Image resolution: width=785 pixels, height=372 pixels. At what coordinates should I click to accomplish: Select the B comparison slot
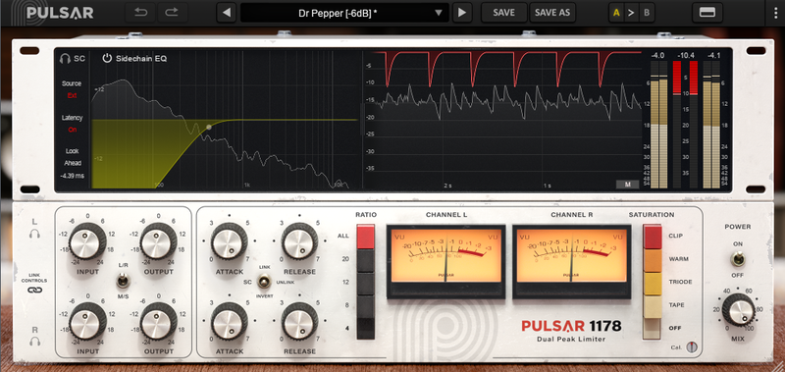pyautogui.click(x=647, y=13)
